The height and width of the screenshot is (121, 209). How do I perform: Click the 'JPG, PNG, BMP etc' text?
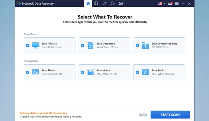tap(52, 74)
